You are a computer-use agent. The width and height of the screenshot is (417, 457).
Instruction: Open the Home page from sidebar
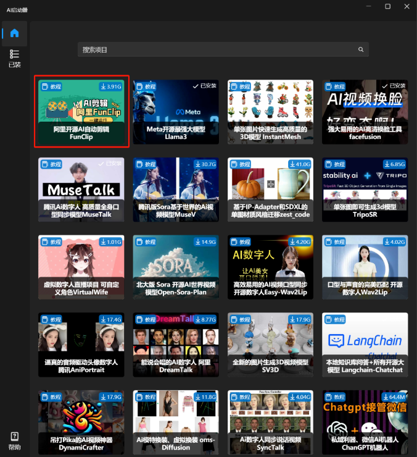point(15,33)
